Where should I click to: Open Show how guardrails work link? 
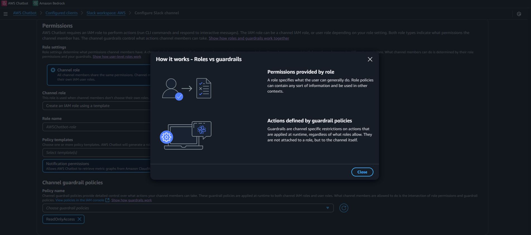point(132,200)
